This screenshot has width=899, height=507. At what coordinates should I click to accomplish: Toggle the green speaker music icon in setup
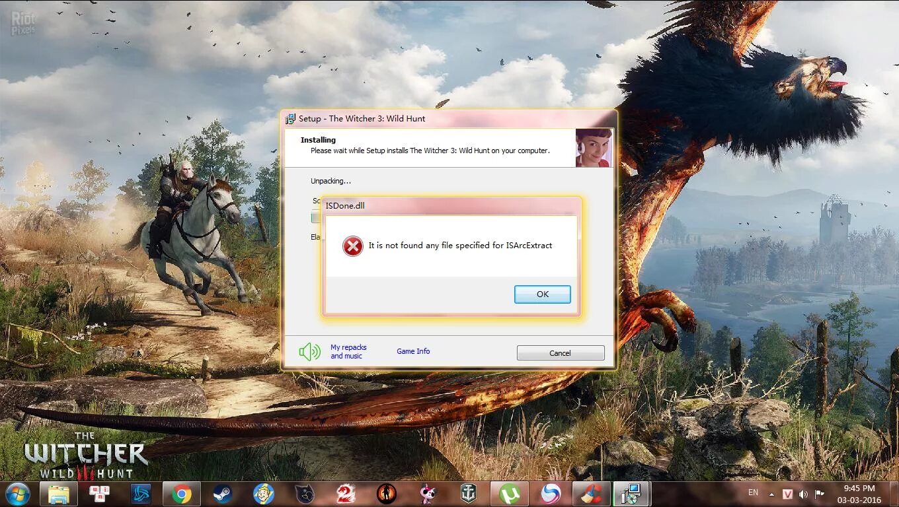309,351
